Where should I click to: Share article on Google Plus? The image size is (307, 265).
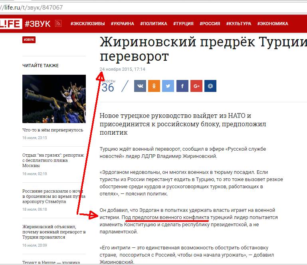pos(196,86)
